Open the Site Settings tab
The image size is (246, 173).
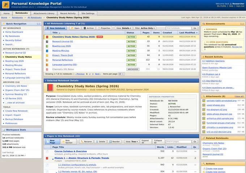[x=88, y=13]
